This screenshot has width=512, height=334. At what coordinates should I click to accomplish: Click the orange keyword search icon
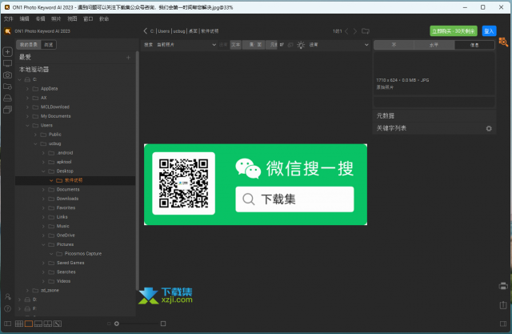pos(503,42)
